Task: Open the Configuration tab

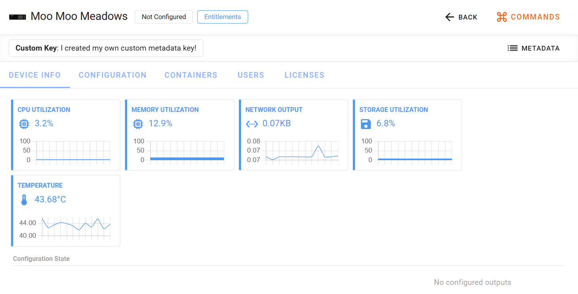Action: click(x=113, y=75)
